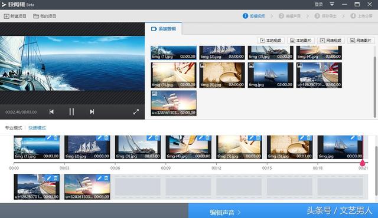Select u=328361303 image in media library

pos(174,103)
